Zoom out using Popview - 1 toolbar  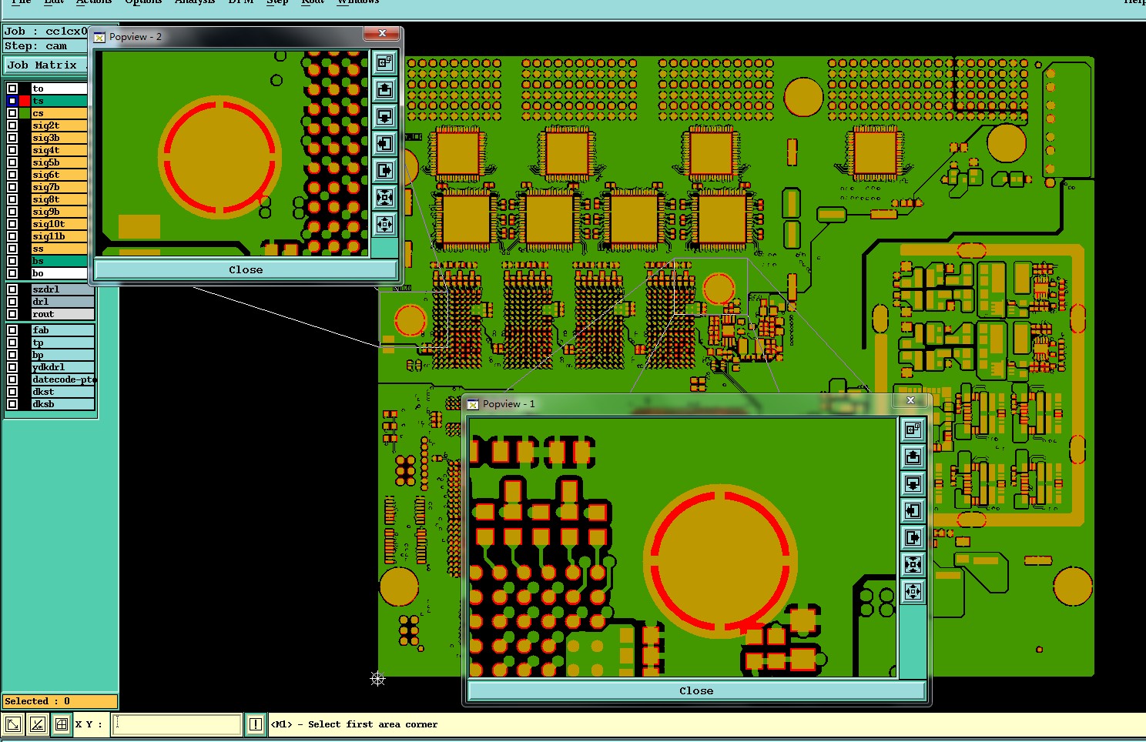[x=913, y=591]
